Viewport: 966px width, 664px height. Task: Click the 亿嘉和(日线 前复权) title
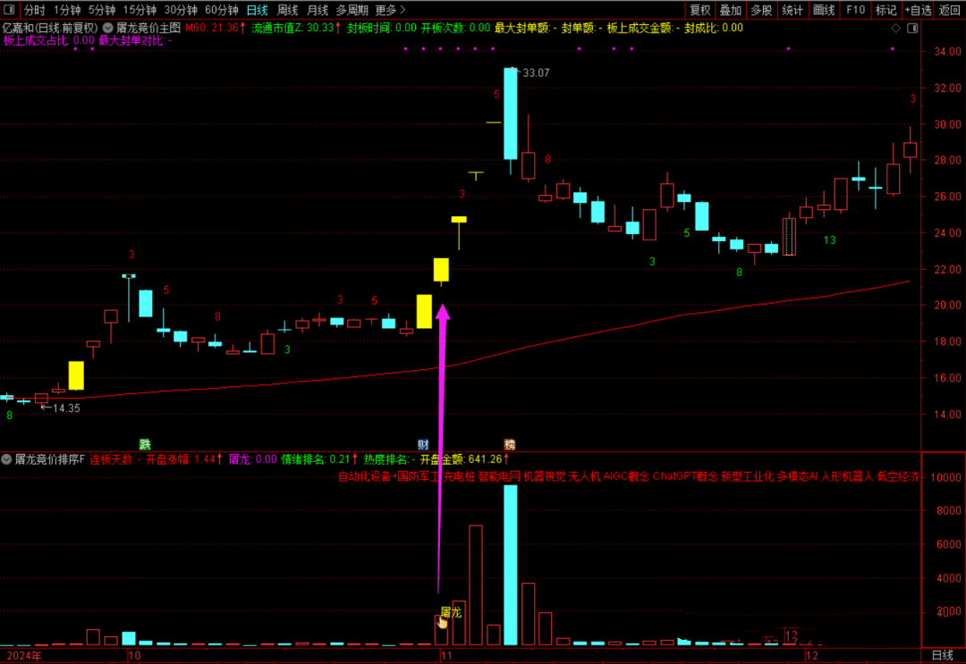tap(50, 28)
